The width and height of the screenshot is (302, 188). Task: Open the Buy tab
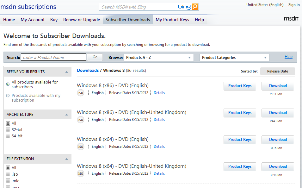[x=54, y=20]
